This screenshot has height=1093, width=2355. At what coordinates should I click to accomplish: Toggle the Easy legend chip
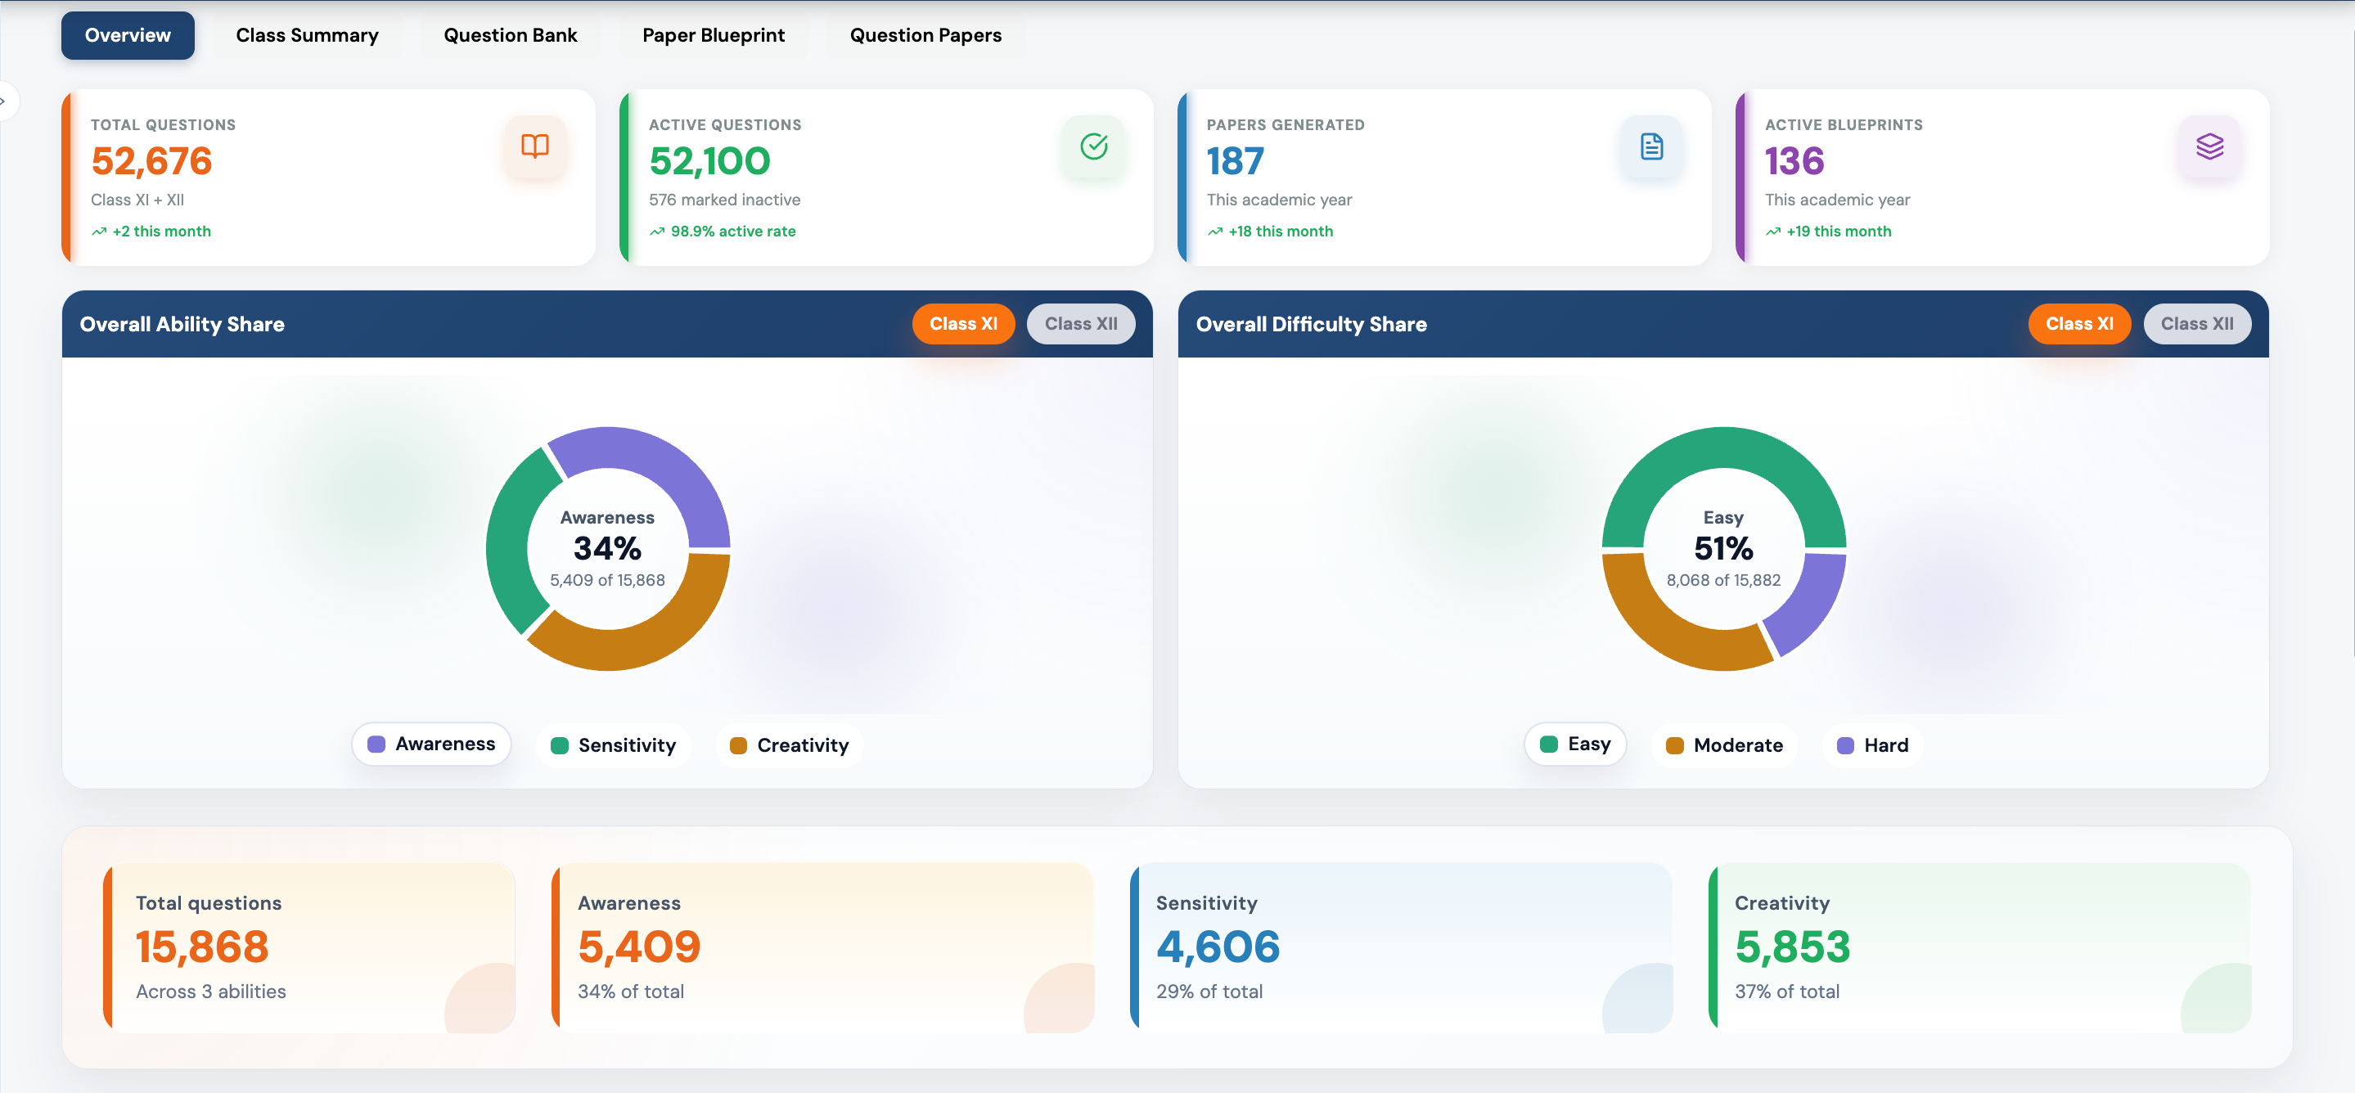point(1574,744)
